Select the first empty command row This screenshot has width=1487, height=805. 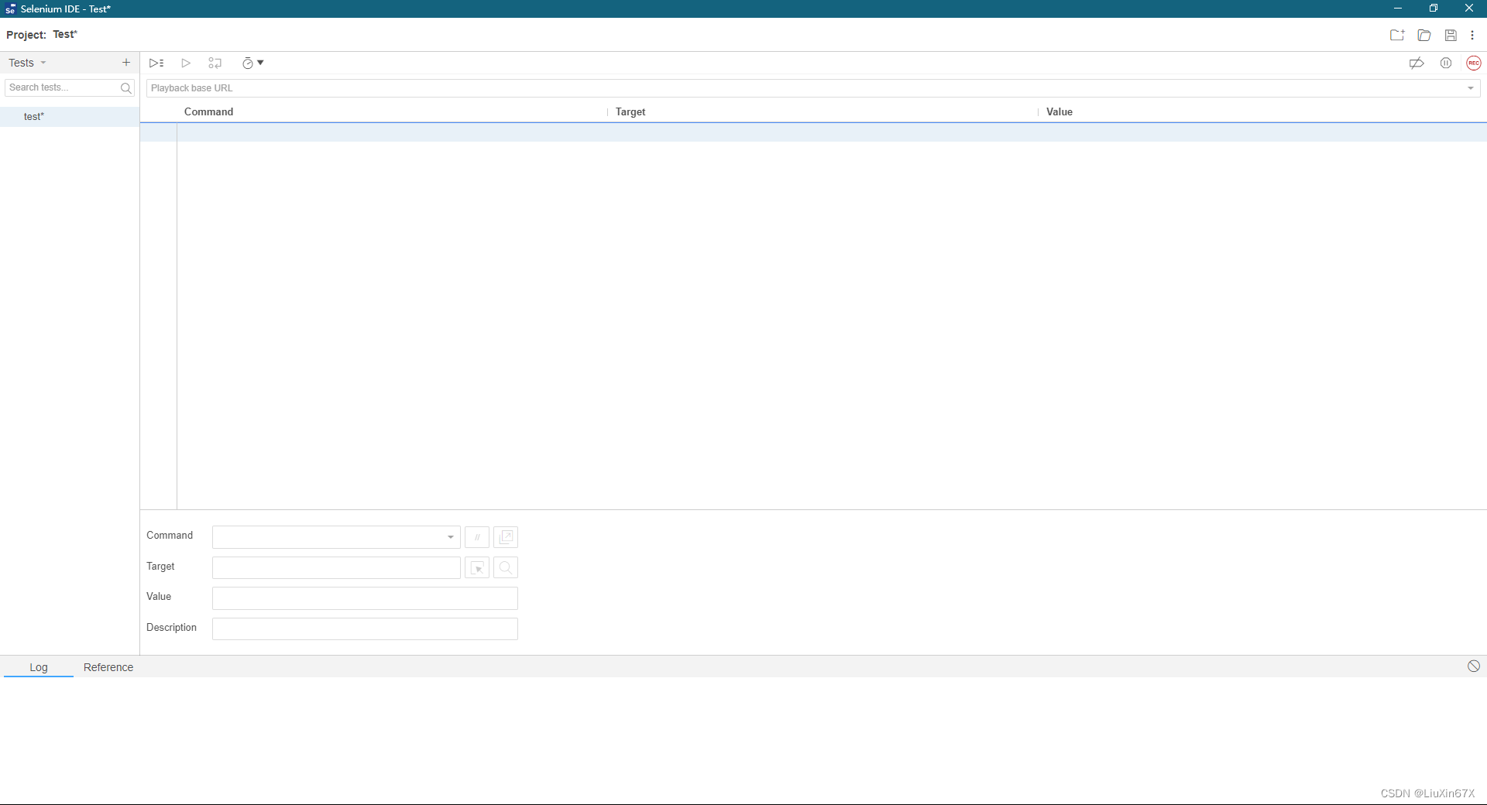point(813,132)
